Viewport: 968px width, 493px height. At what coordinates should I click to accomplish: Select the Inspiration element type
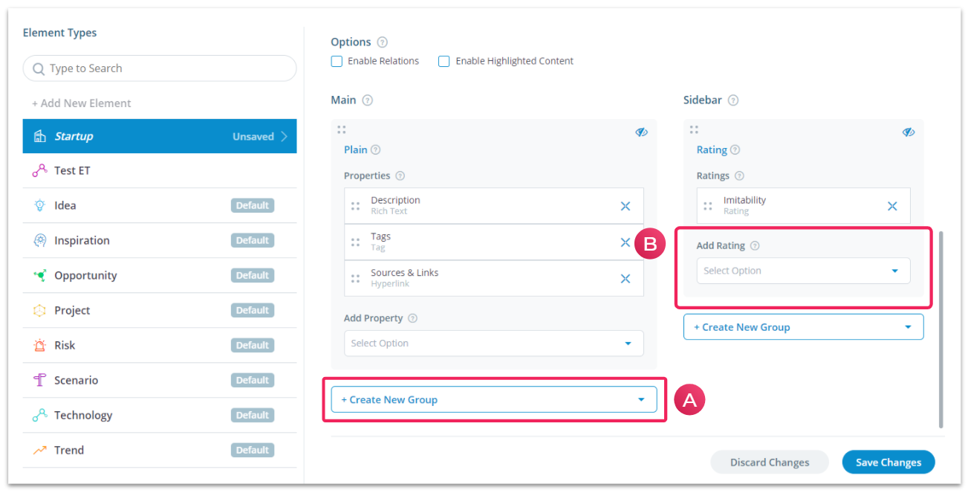click(x=160, y=240)
